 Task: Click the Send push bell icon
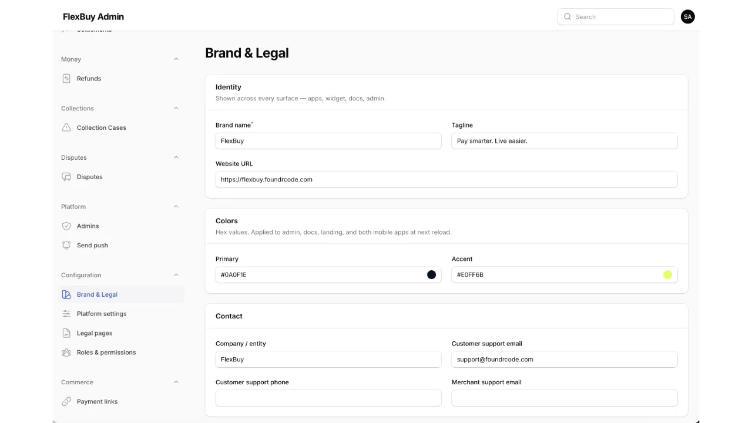tap(66, 246)
